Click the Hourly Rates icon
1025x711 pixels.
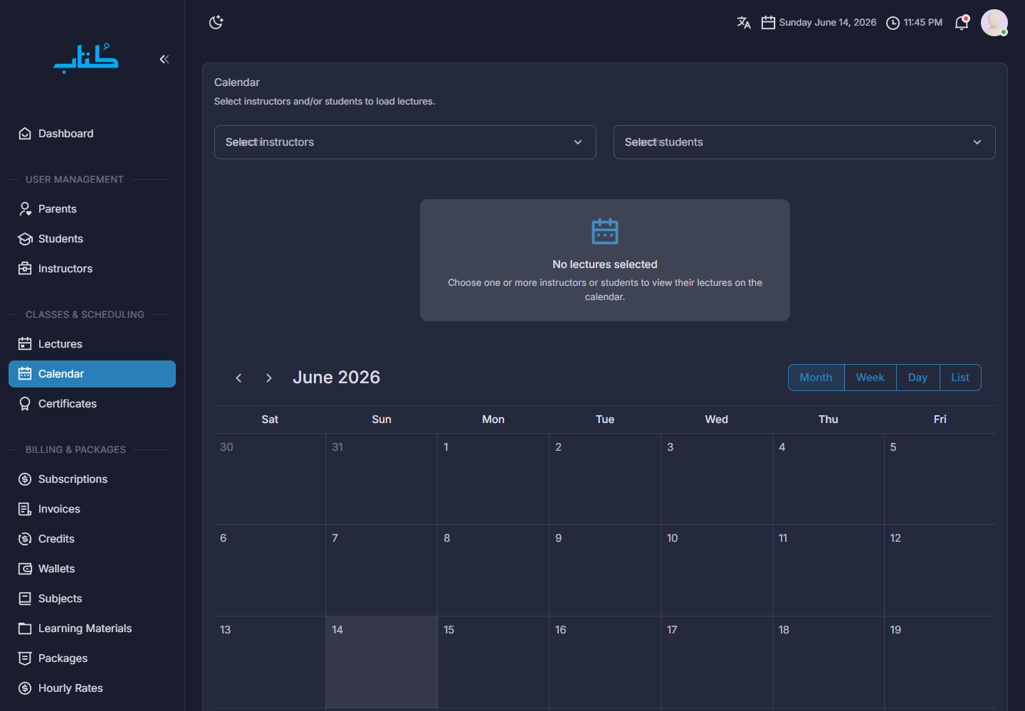[25, 688]
